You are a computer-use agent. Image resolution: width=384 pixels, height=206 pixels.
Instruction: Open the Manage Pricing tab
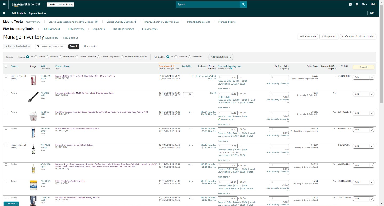[227, 22]
